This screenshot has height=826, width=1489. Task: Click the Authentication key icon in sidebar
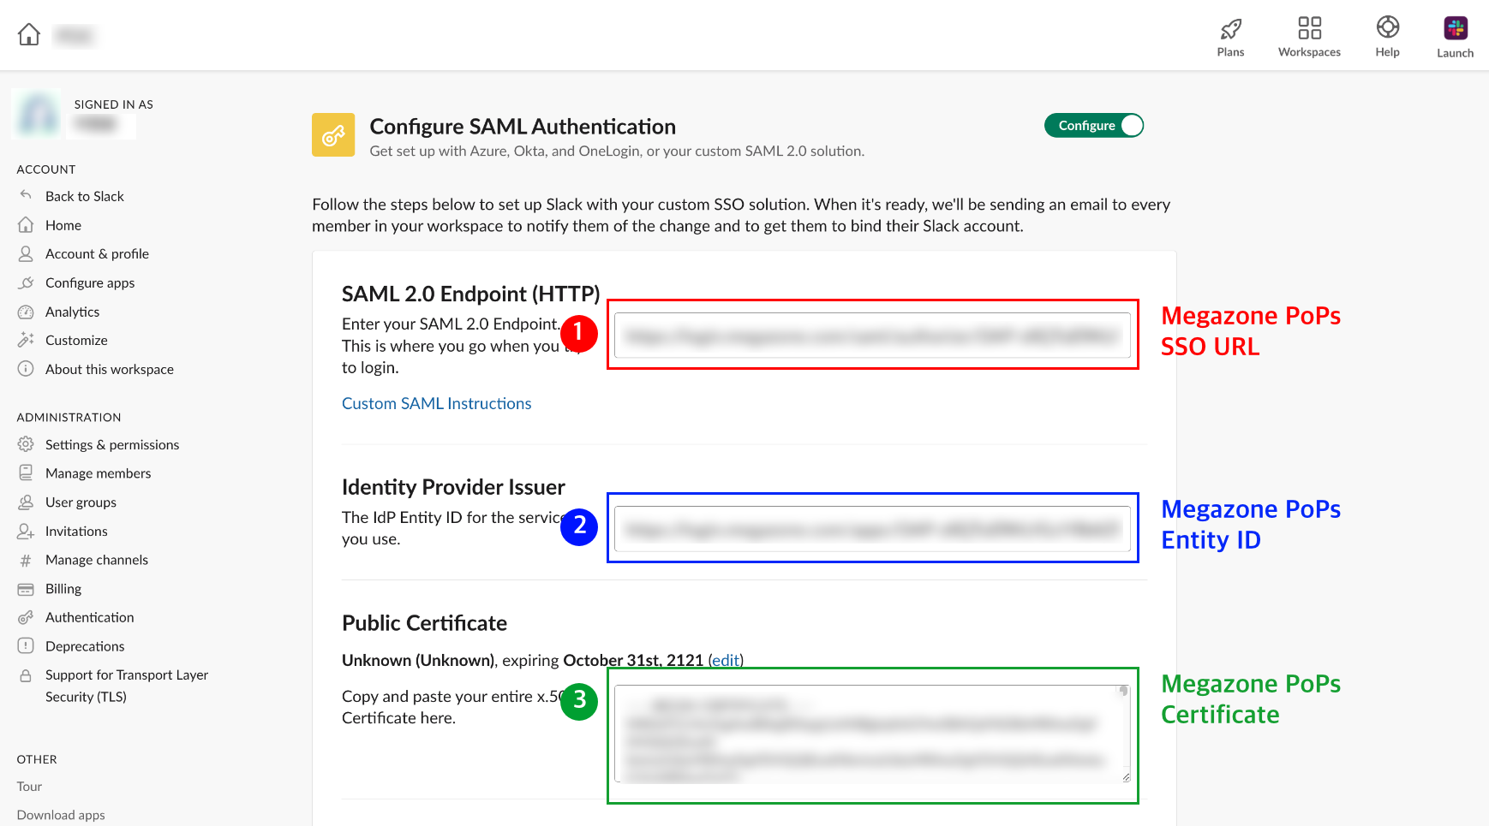pos(26,617)
